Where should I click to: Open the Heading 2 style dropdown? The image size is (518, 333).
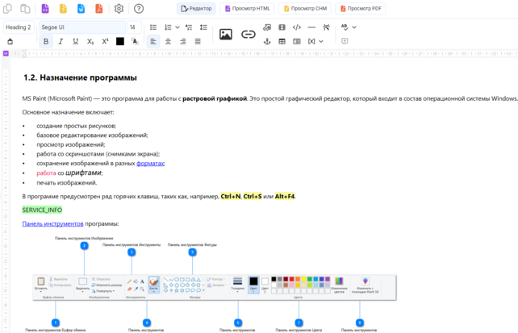click(x=19, y=27)
